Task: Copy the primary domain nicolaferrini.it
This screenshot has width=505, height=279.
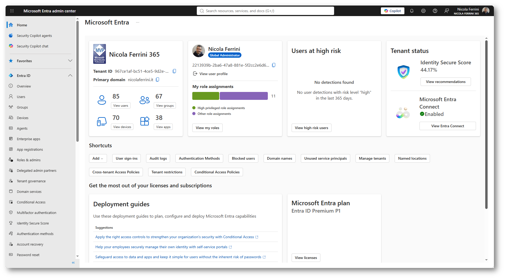Action: tap(157, 80)
